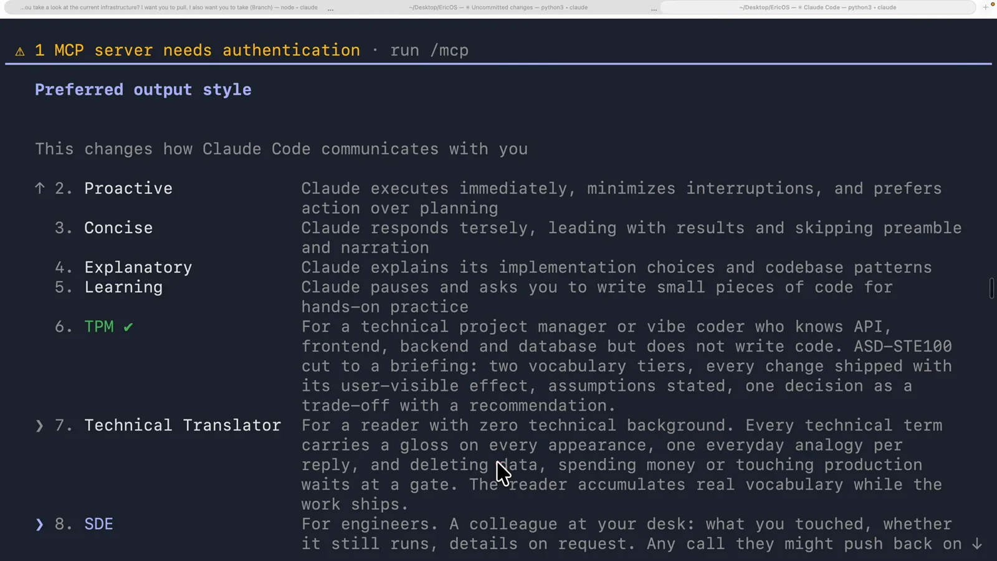This screenshot has width=997, height=561.
Task: Click the down arrow indicator at list bottom
Action: tap(976, 544)
